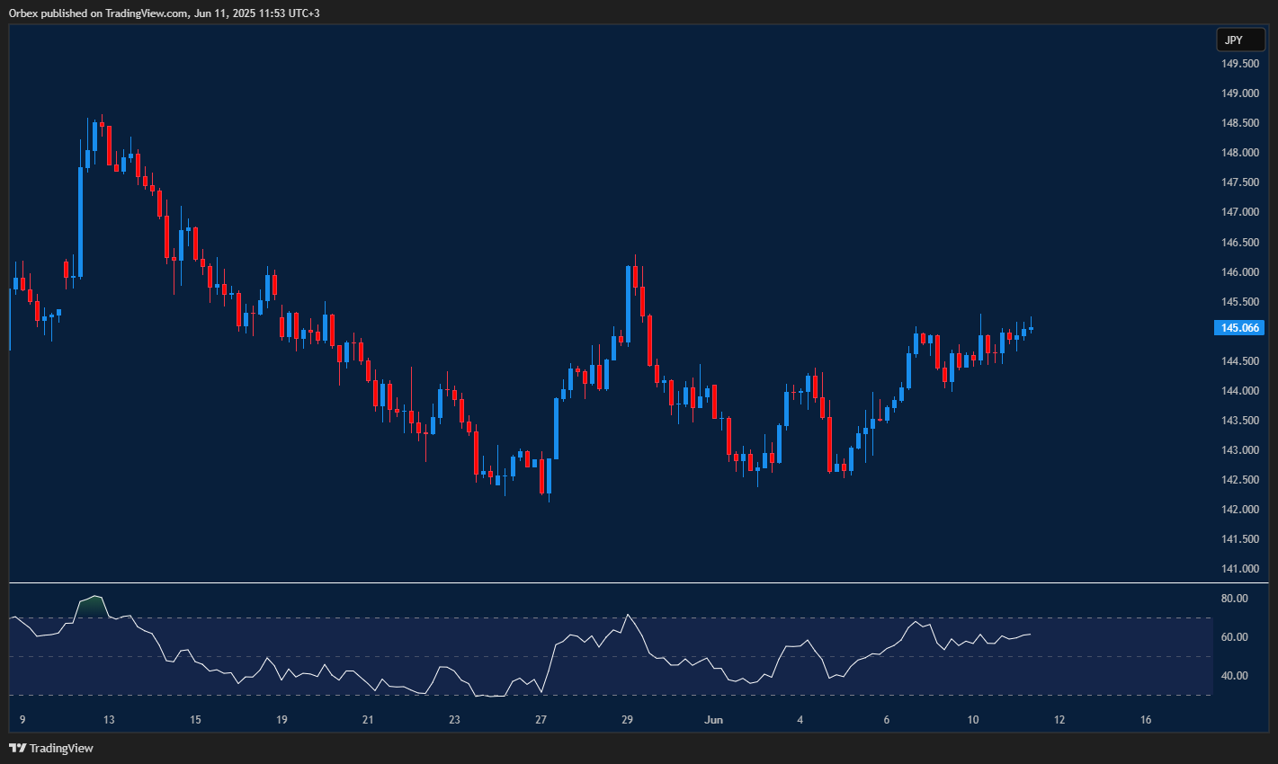Select the 149.500 price axis label

click(x=1242, y=63)
